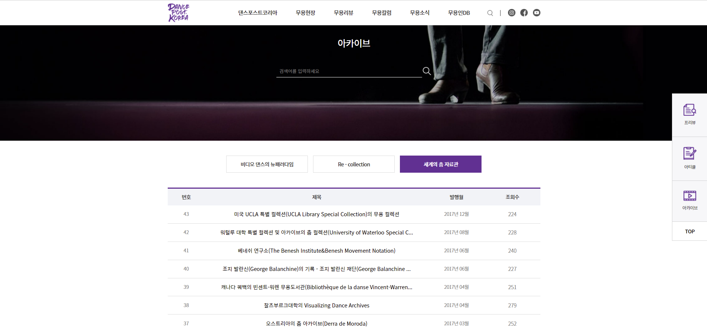Click the TOP button to scroll up
This screenshot has width=707, height=329.
(689, 231)
